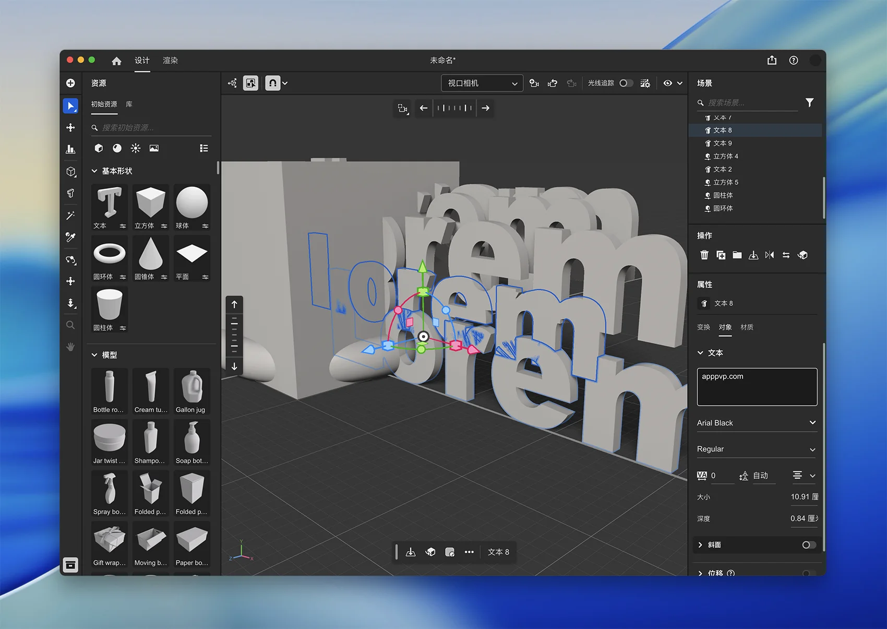Click the Home icon in title bar
This screenshot has width=887, height=629.
coord(116,61)
